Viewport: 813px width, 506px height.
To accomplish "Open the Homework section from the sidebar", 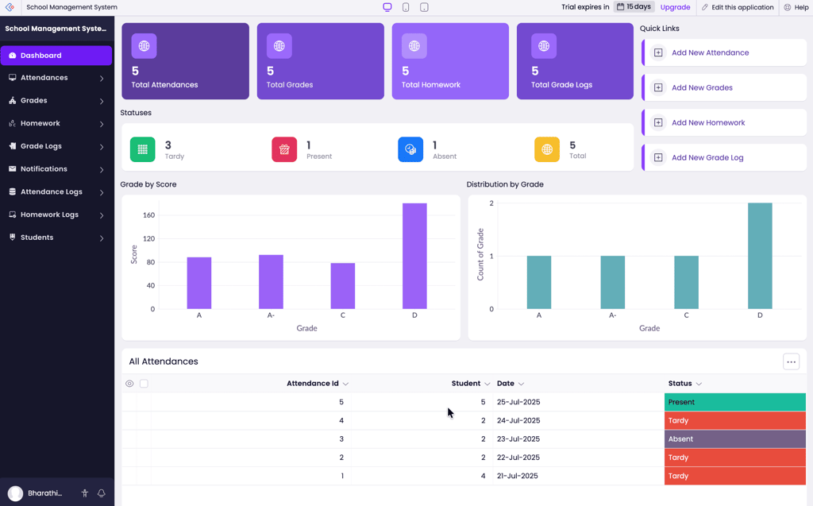I will click(x=41, y=123).
